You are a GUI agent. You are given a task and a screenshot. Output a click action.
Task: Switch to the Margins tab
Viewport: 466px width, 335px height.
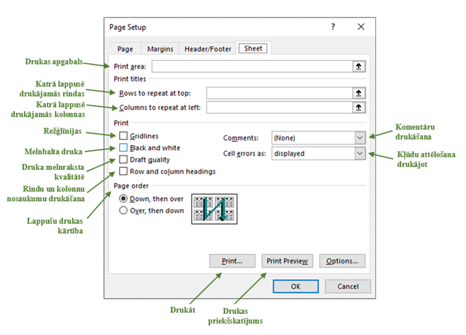[x=159, y=49]
